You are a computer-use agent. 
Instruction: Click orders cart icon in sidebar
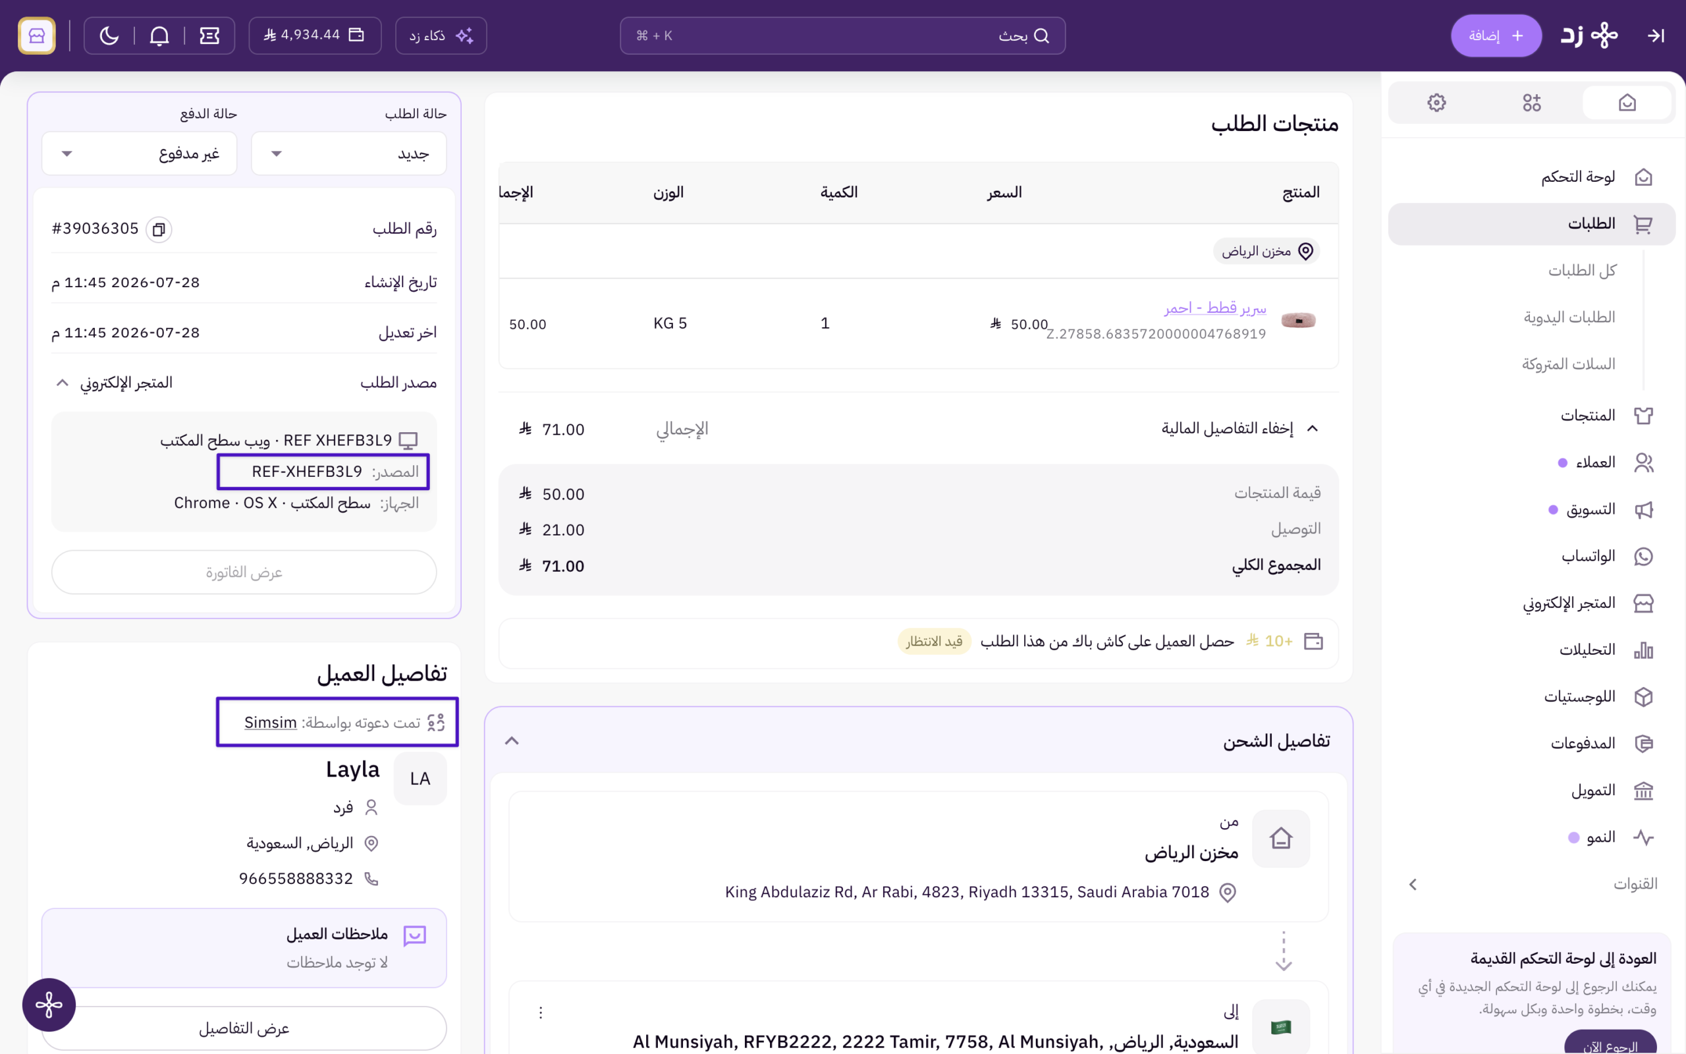click(x=1643, y=224)
